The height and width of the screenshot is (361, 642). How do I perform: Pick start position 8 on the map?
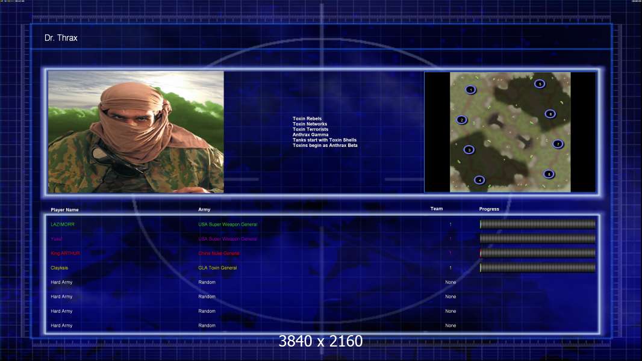(549, 174)
